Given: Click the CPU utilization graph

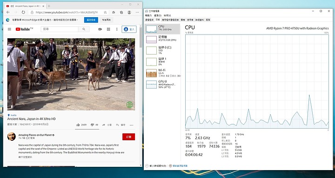Looking at the screenshot, I should [x=257, y=81].
